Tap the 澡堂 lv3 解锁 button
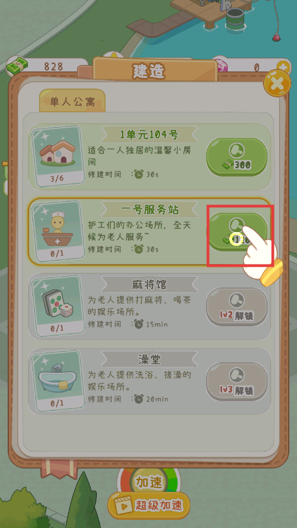This screenshot has height=528, width=297. 237,382
